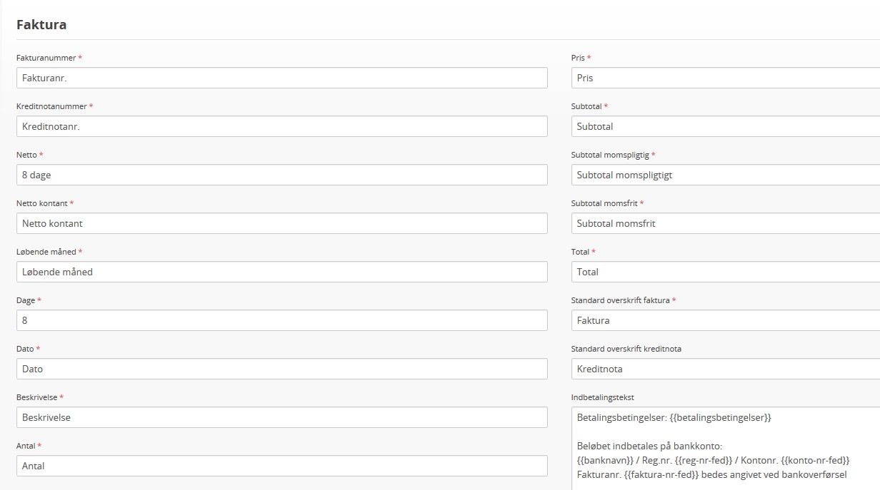Click the Subtotal momspligtig field
The image size is (880, 490).
[x=726, y=175]
